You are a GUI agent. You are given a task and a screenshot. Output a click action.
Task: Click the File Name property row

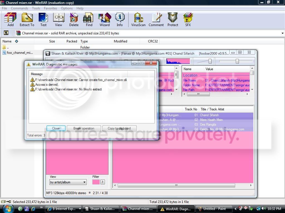216,80
